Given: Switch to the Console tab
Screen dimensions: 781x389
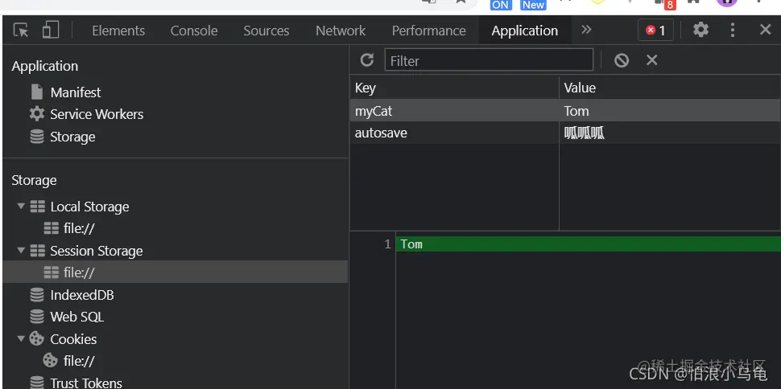Looking at the screenshot, I should [x=194, y=31].
